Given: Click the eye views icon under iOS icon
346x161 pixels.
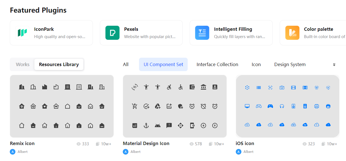Looking at the screenshot, I should [x=305, y=144].
